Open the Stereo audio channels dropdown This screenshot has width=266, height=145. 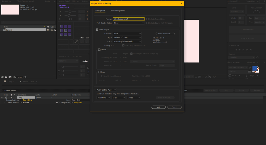pos(134,98)
